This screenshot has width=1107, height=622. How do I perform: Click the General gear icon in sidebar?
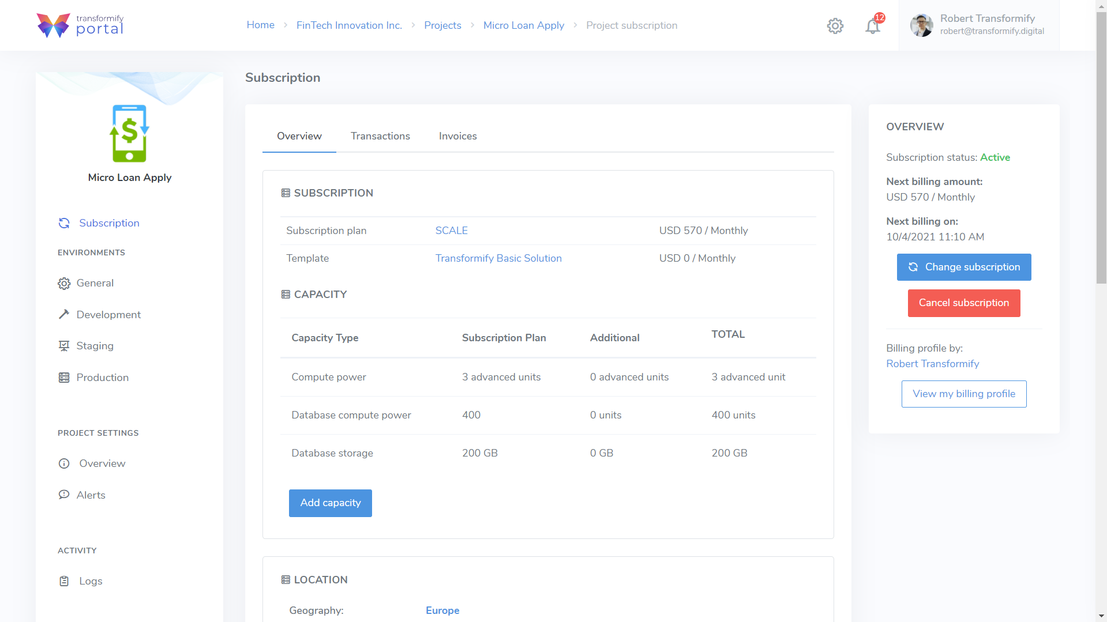click(64, 284)
